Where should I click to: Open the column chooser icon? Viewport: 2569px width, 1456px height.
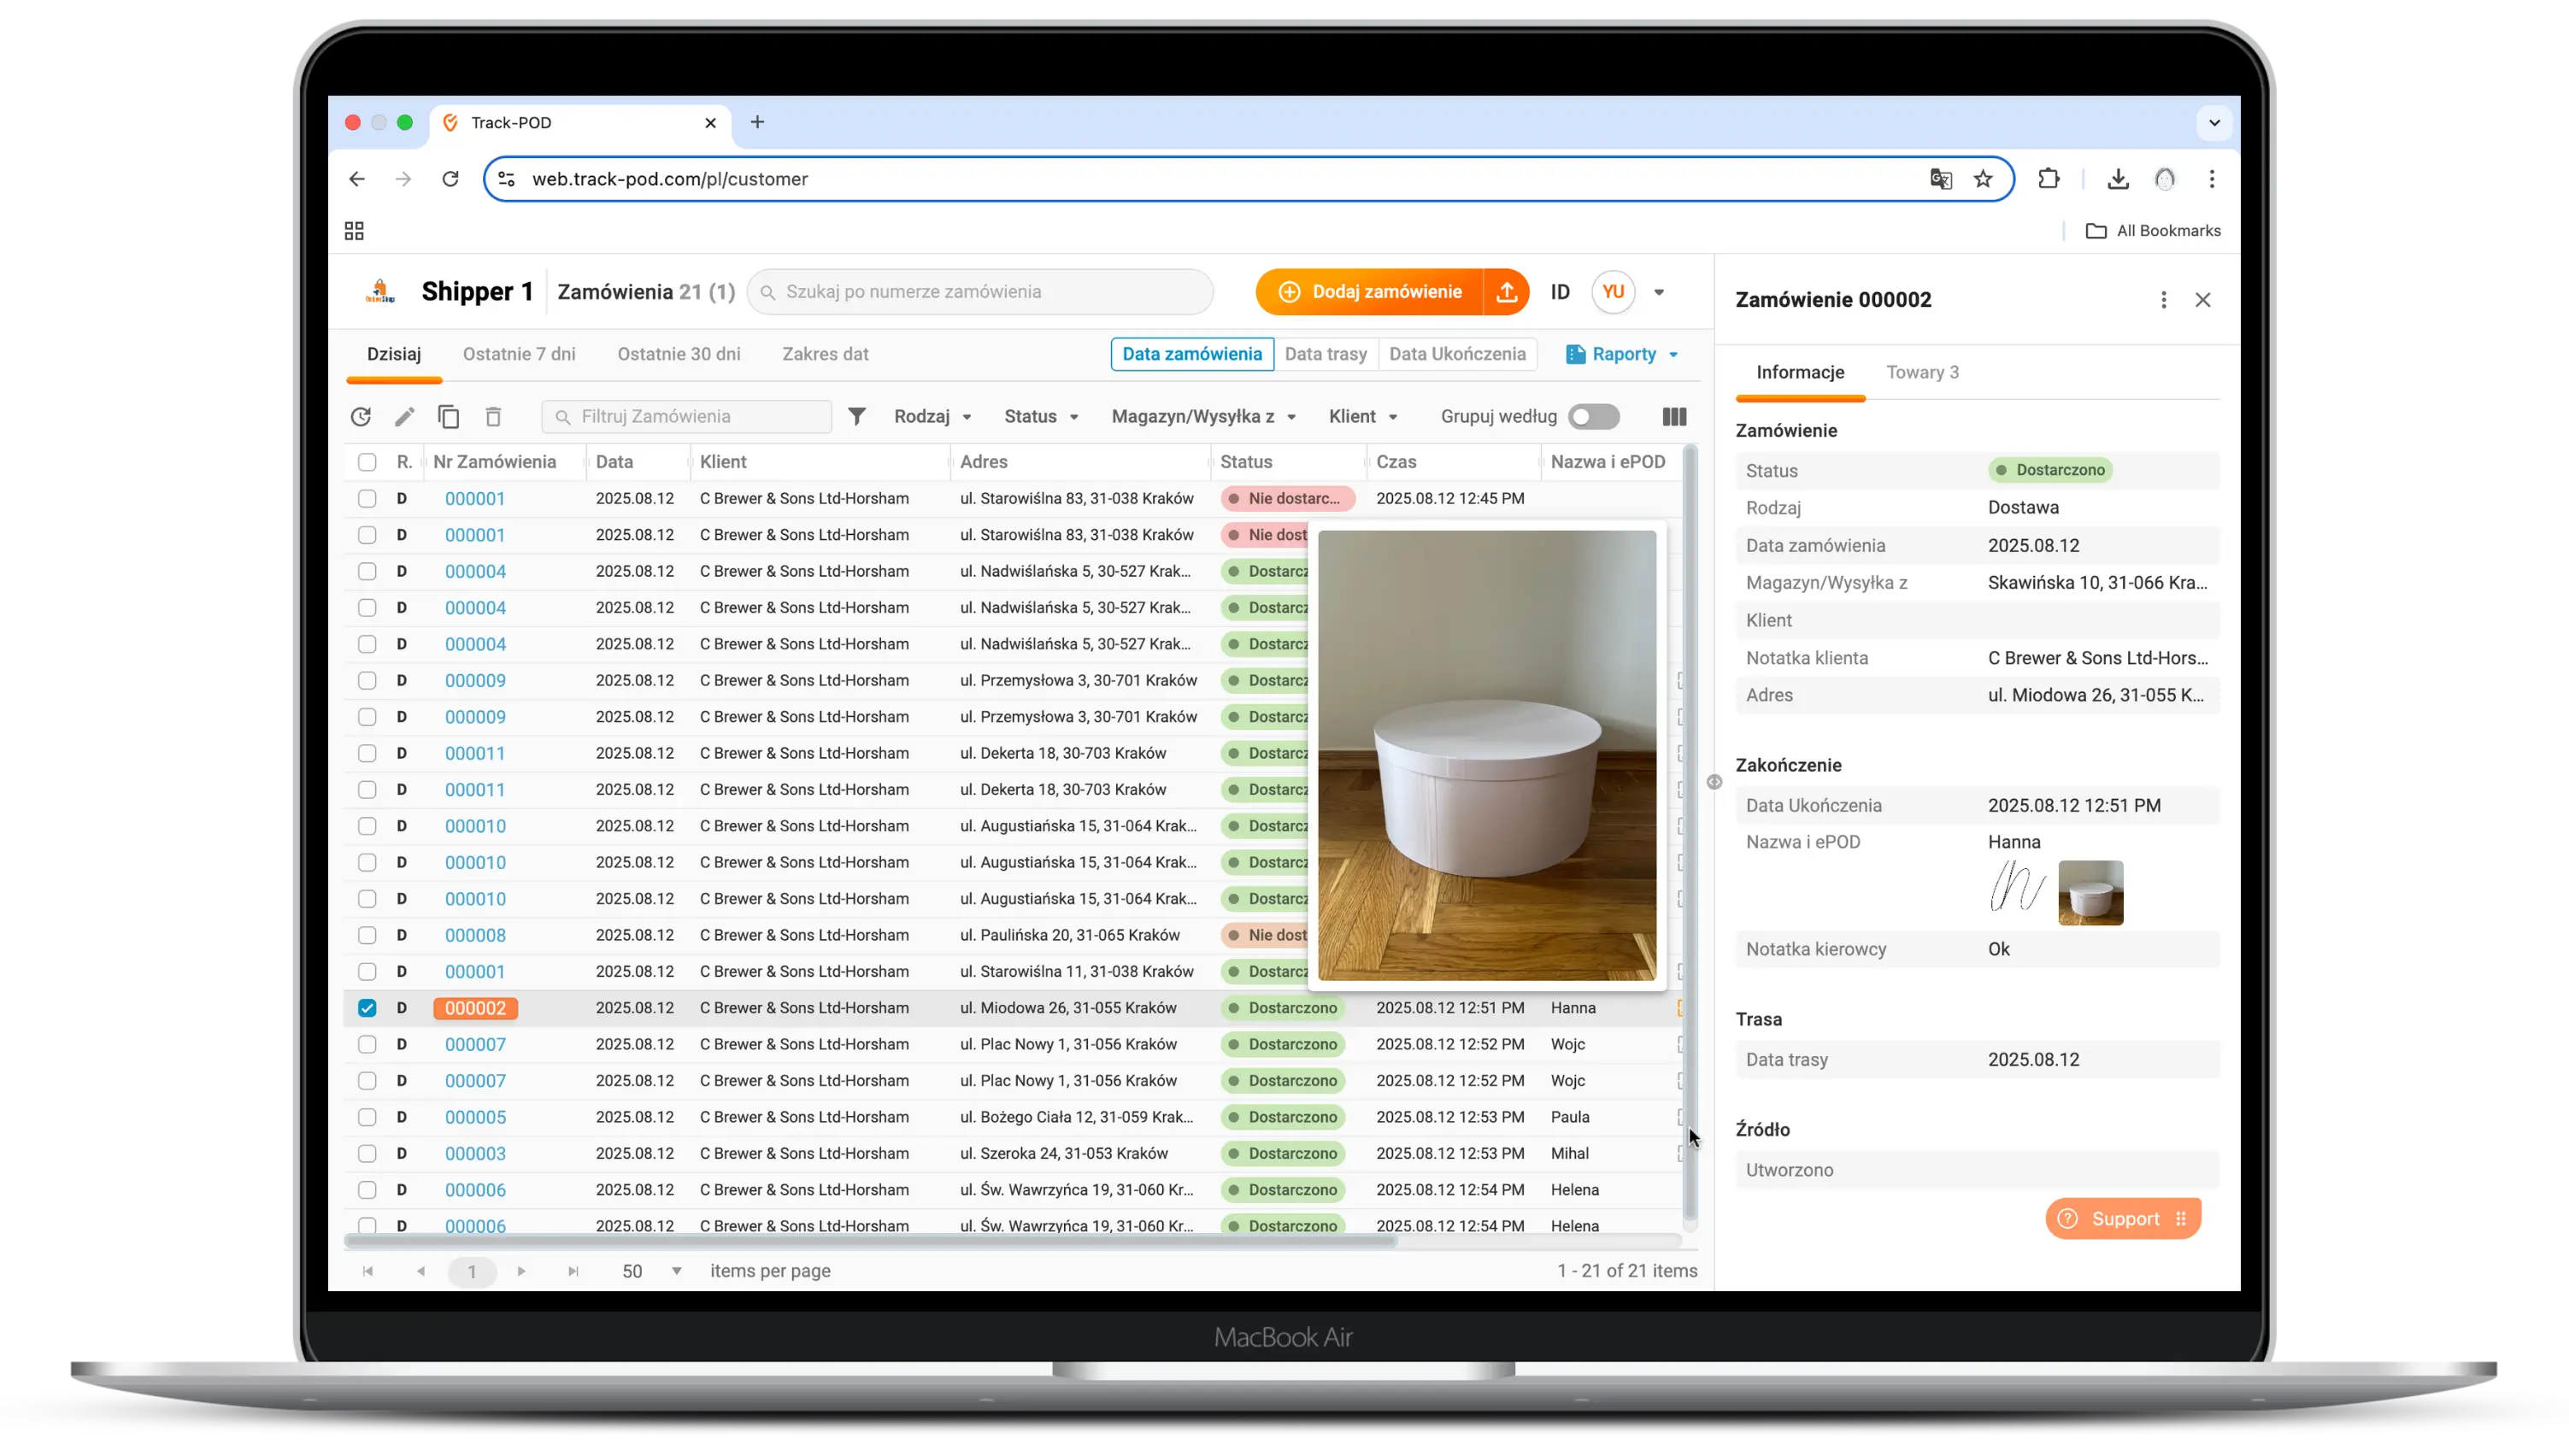tap(1674, 417)
